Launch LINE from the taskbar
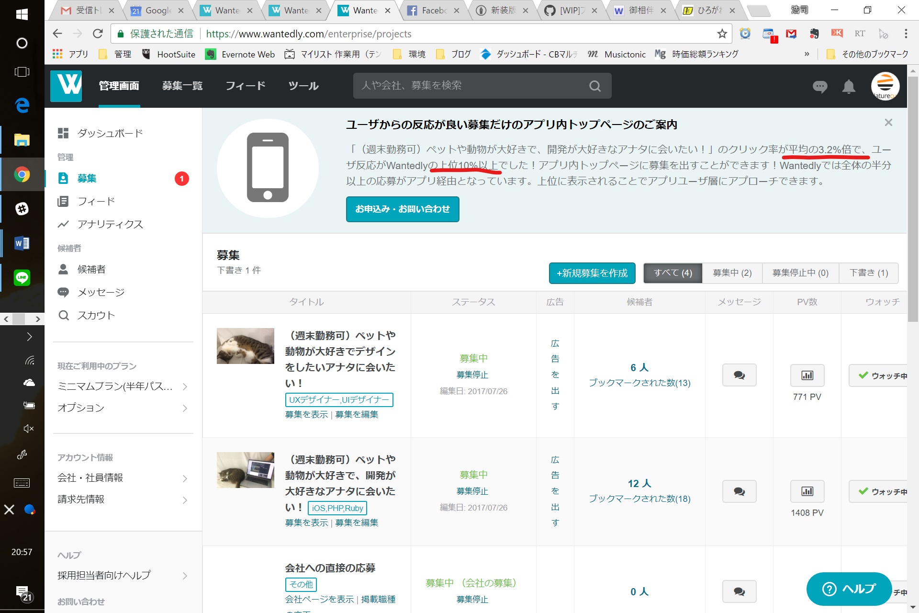Viewport: 919px width, 613px height. pyautogui.click(x=22, y=277)
